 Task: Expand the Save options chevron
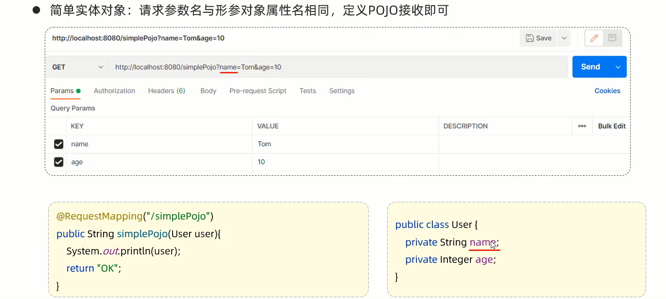pyautogui.click(x=564, y=38)
